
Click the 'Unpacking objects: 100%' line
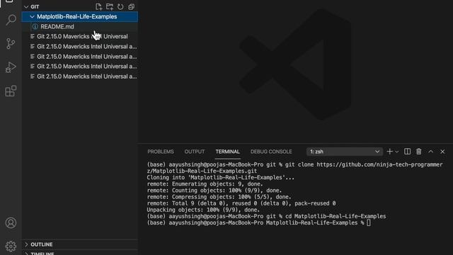point(203,210)
